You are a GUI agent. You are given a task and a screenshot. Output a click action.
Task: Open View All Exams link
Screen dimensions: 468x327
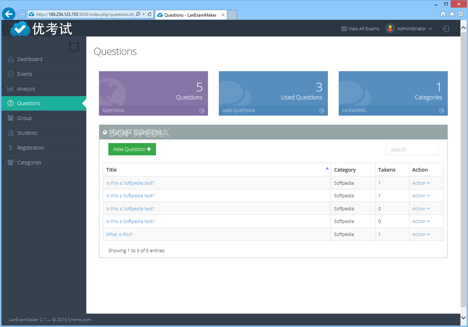tap(360, 29)
